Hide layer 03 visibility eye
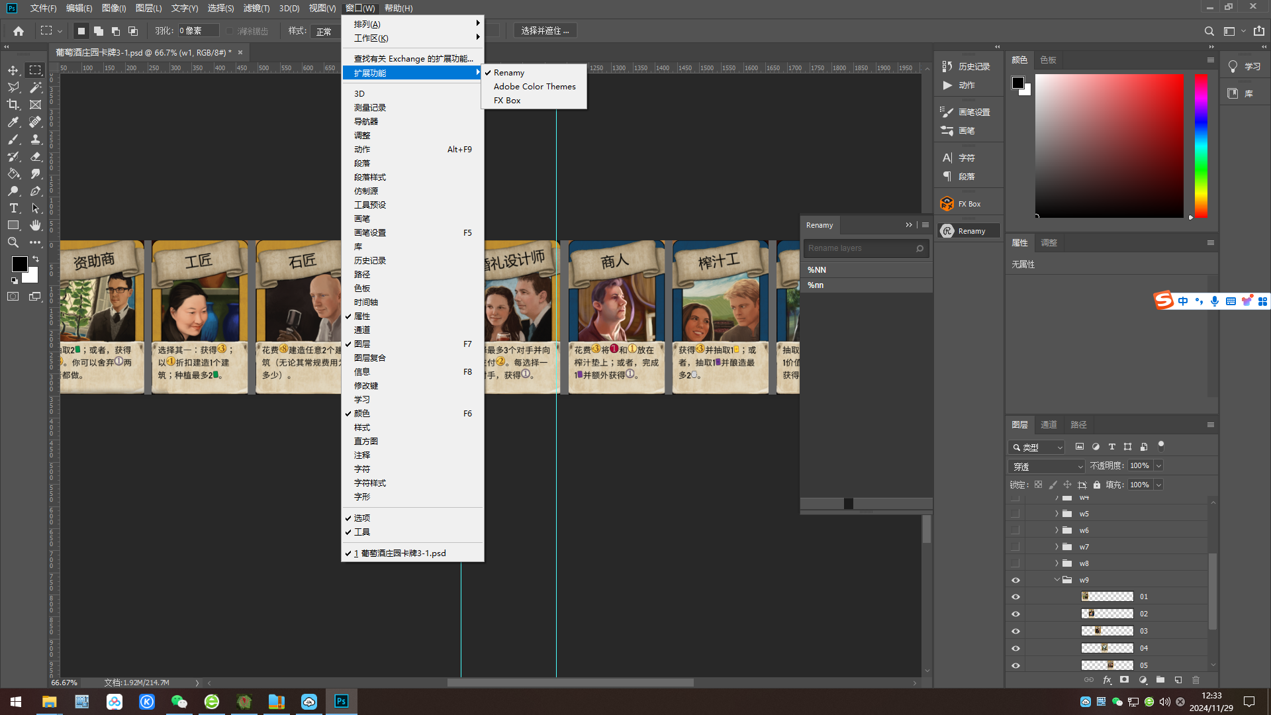The width and height of the screenshot is (1271, 715). point(1015,631)
